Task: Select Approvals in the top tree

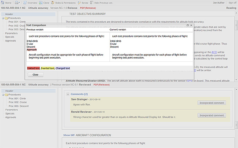Action: point(10,41)
